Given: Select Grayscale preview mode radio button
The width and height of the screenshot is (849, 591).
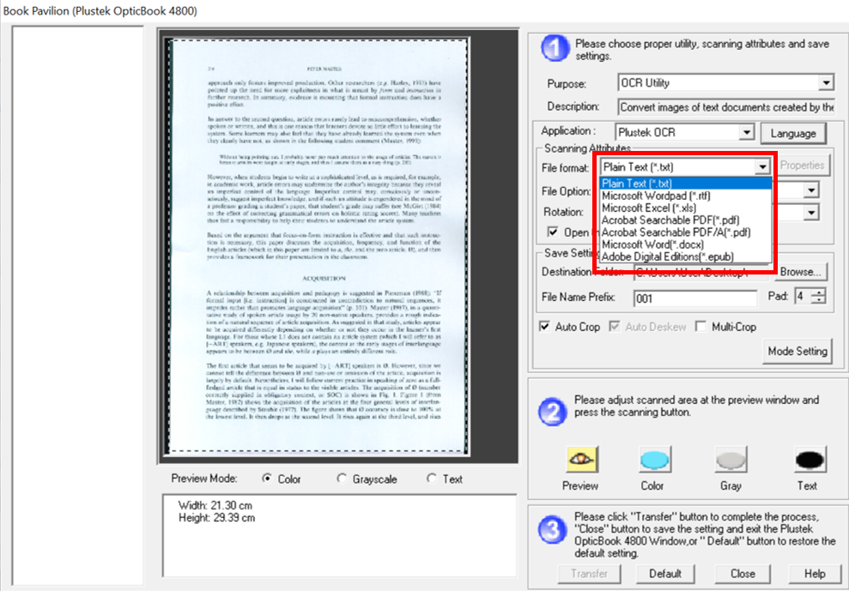Looking at the screenshot, I should point(343,479).
